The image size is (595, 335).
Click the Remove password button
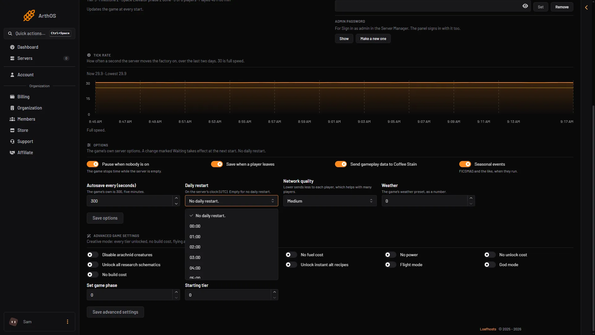(562, 7)
